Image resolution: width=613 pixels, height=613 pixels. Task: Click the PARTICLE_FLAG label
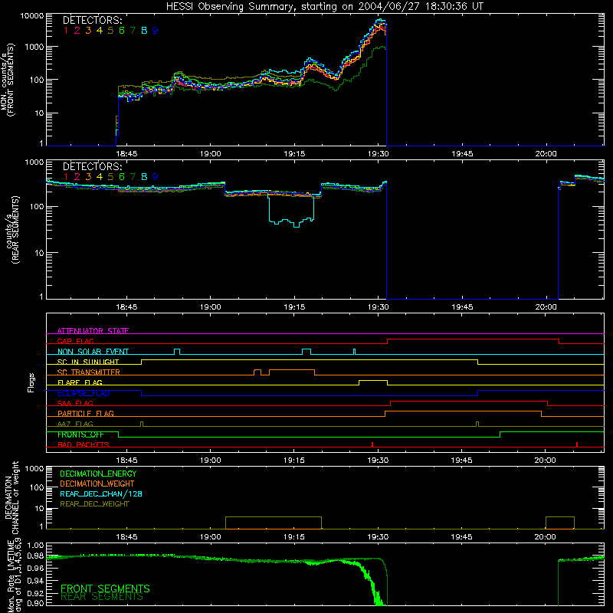click(86, 413)
